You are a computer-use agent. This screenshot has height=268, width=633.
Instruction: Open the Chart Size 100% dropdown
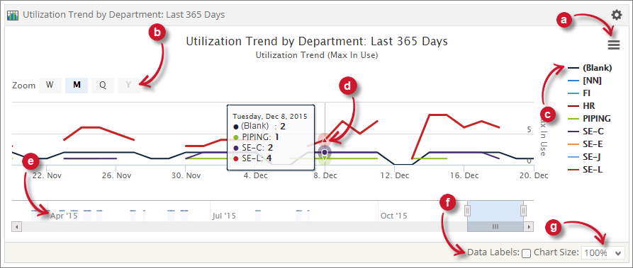click(x=603, y=253)
